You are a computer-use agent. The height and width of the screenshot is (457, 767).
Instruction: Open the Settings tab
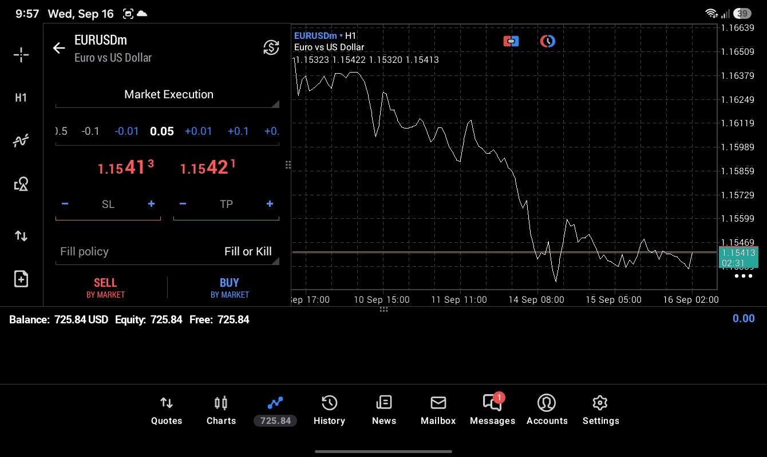[x=600, y=411]
